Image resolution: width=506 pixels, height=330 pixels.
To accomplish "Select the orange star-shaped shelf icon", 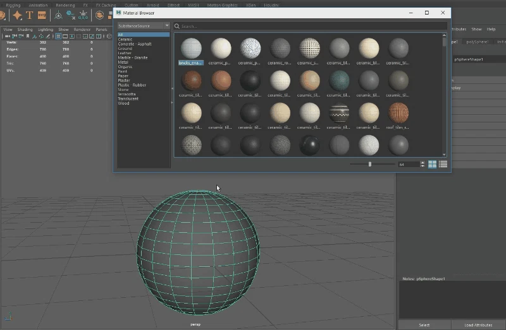I will tap(17, 15).
